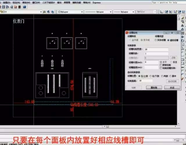The image size is (186, 145).
Task: Select the 垂直 orientation radio
Action: (171, 62)
